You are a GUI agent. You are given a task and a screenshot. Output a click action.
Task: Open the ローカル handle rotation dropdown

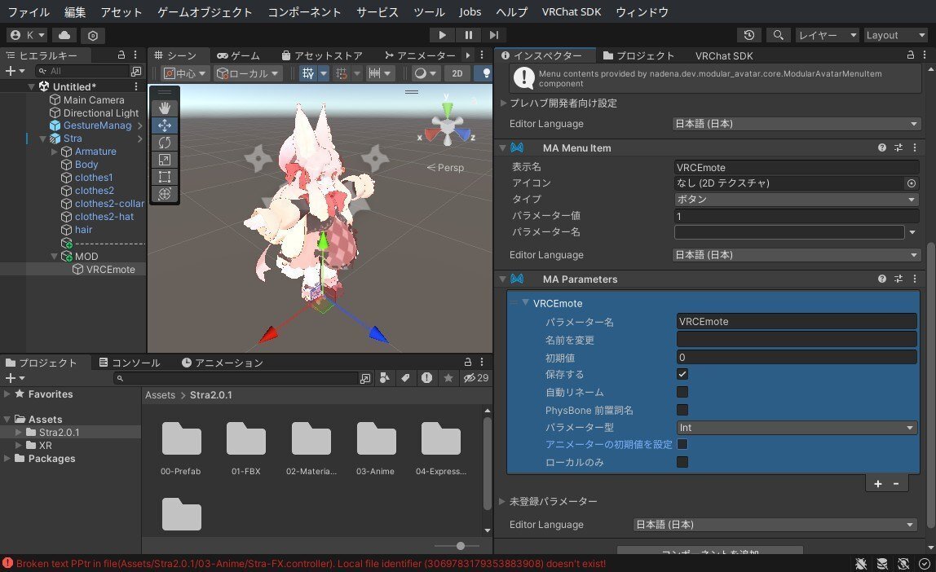point(248,73)
